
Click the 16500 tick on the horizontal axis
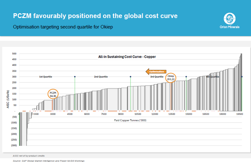click(x=206, y=114)
